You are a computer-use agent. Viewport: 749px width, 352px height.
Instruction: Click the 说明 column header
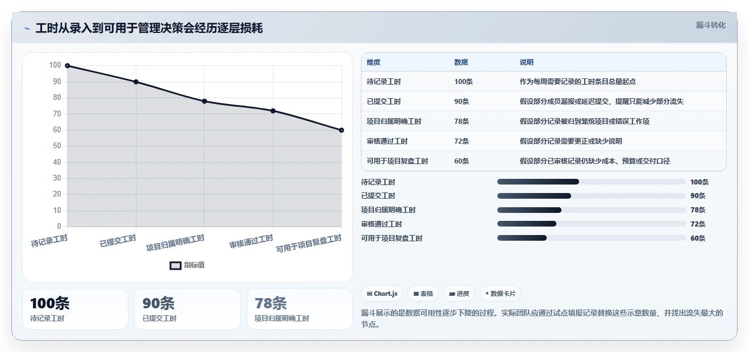click(x=527, y=62)
